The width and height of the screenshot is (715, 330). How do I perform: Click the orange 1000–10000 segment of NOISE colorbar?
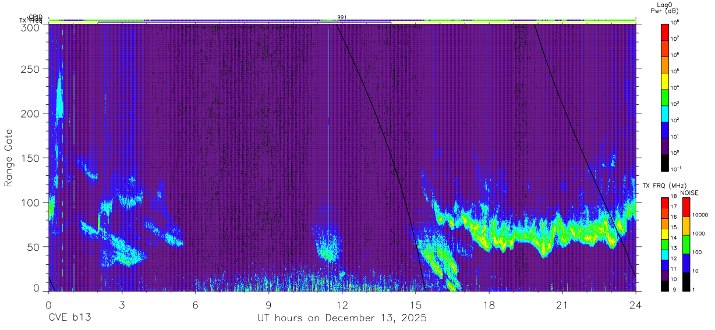pos(686,226)
